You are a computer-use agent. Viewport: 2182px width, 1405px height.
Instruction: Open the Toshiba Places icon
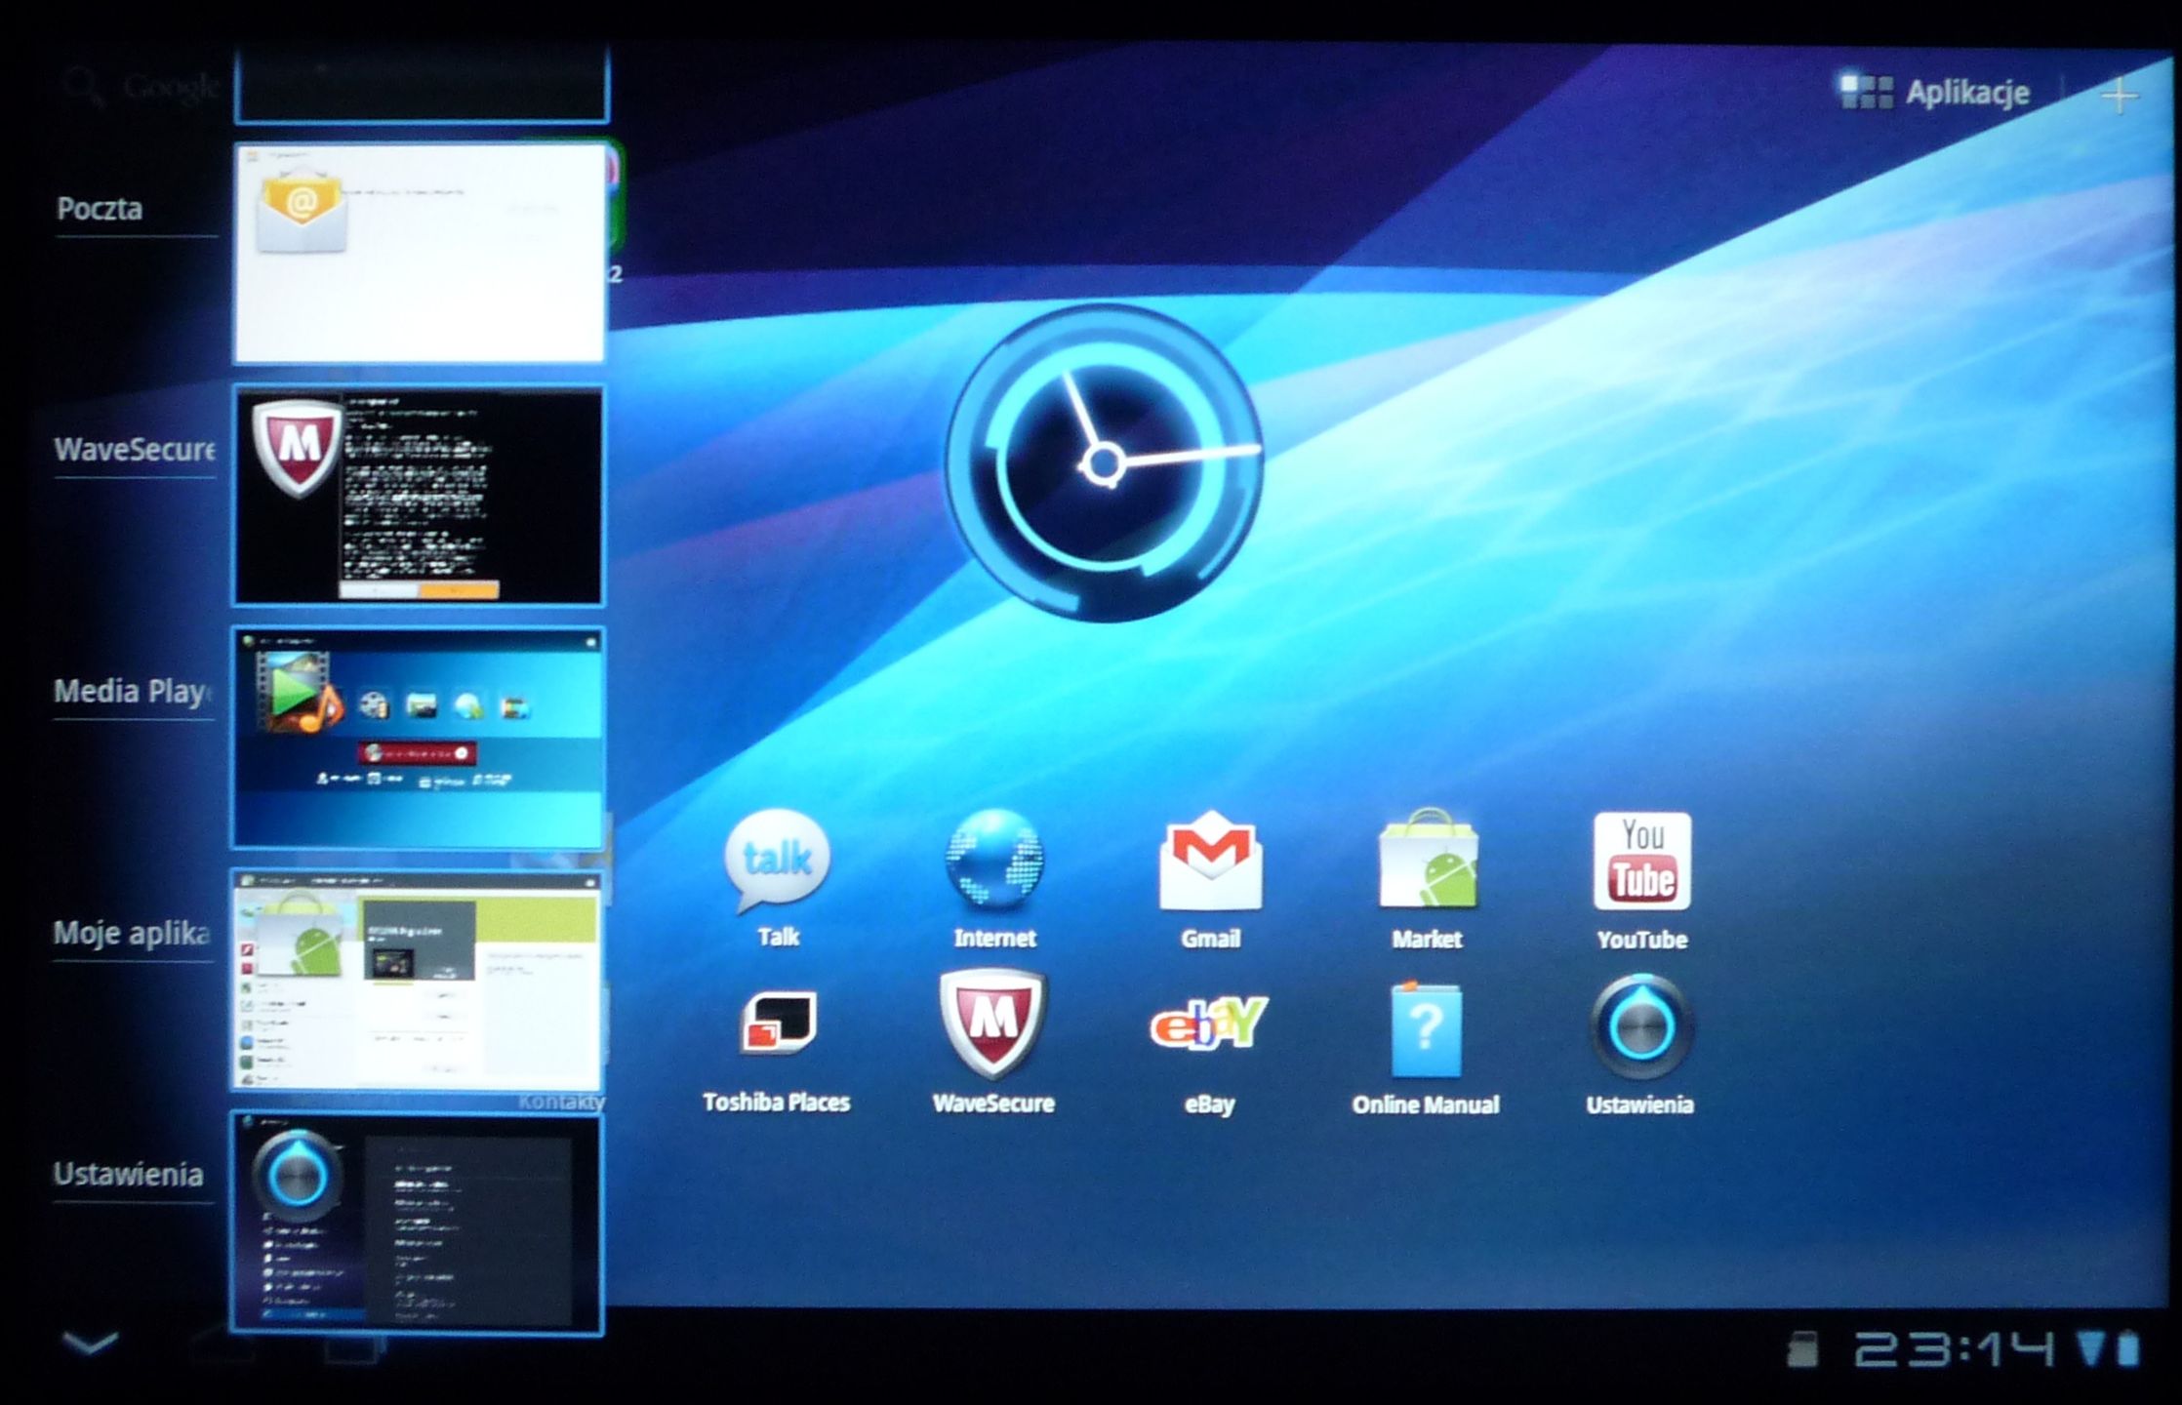point(778,1024)
